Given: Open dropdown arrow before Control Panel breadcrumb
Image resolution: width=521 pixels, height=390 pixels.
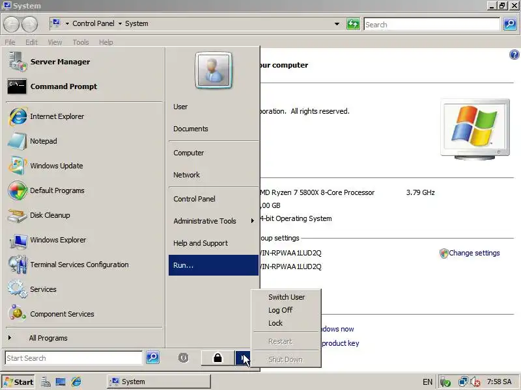Looking at the screenshot, I should [67, 23].
